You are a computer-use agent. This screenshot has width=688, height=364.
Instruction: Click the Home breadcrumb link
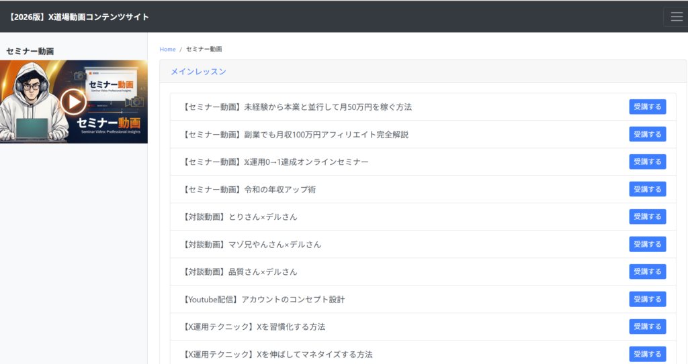tap(167, 50)
